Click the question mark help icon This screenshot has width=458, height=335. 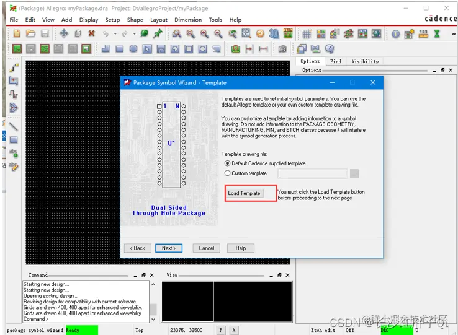[330, 49]
